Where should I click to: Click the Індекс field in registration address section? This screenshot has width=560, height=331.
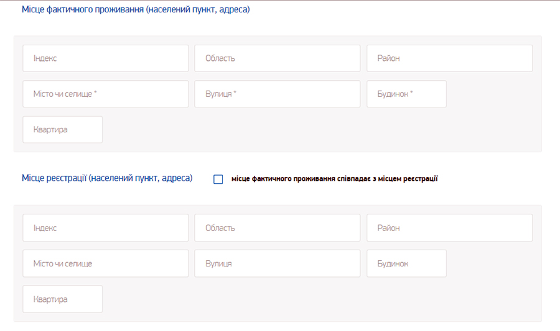tap(105, 228)
